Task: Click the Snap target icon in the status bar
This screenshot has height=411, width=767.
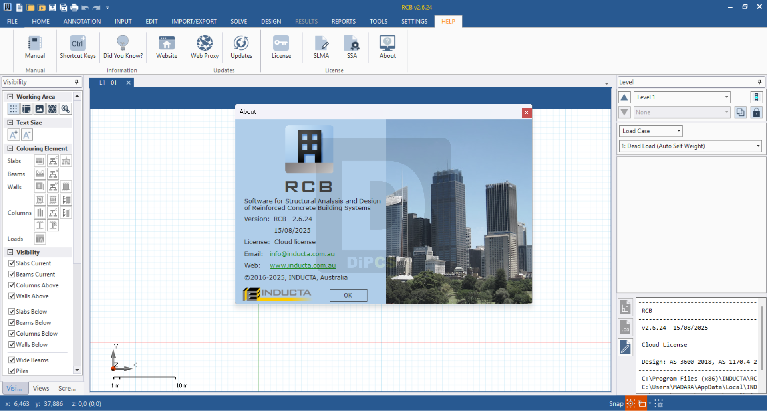Action: click(630, 404)
